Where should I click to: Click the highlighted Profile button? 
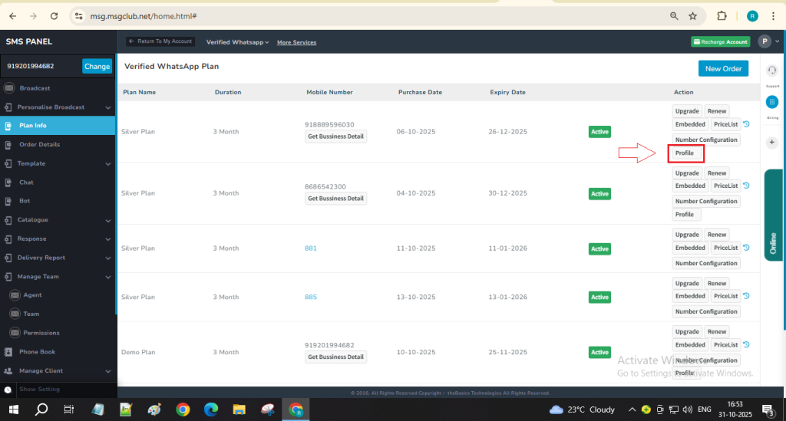coord(685,153)
